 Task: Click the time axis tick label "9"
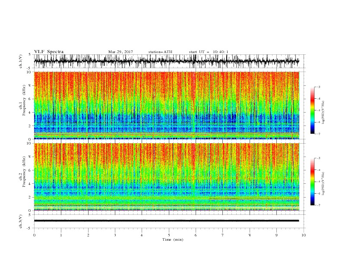[276, 235]
